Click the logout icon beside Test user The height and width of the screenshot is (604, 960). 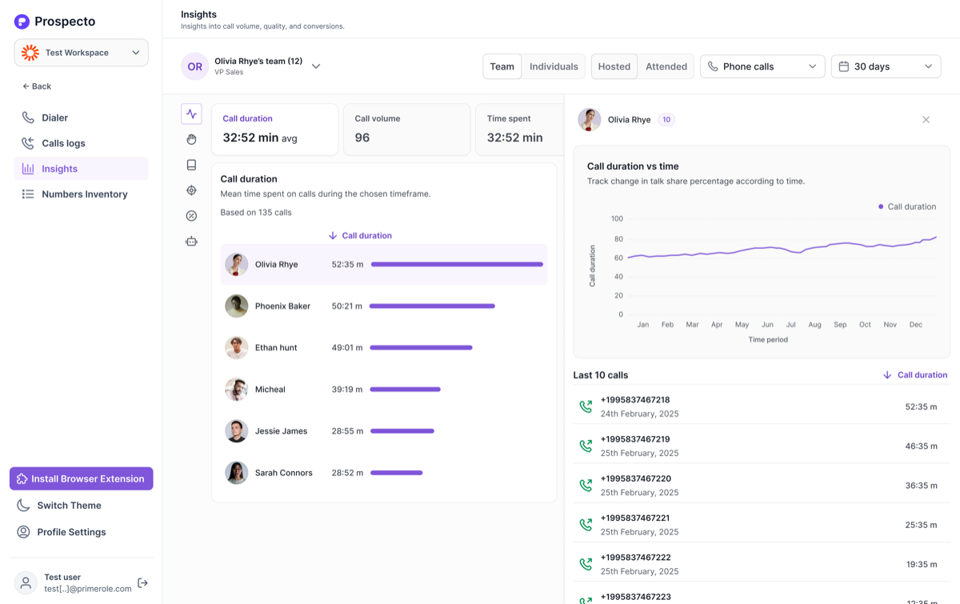pyautogui.click(x=142, y=583)
